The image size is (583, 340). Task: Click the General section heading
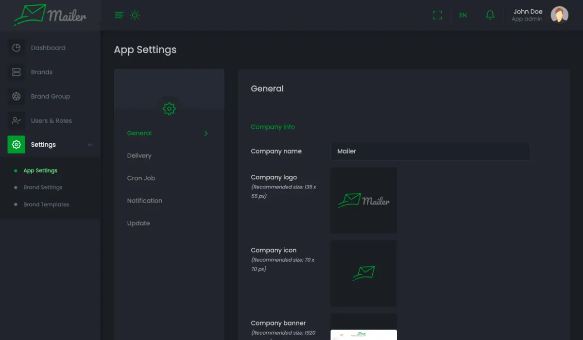tap(267, 89)
